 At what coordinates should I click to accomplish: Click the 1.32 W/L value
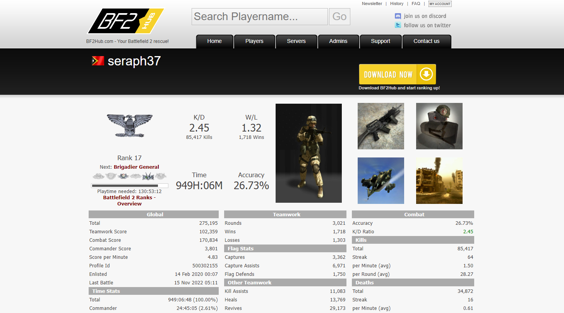pos(251,128)
